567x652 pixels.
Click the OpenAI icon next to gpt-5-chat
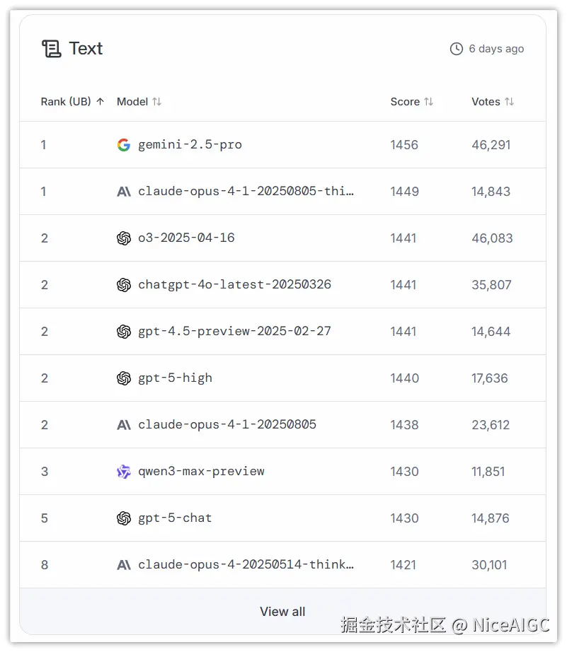click(x=124, y=518)
